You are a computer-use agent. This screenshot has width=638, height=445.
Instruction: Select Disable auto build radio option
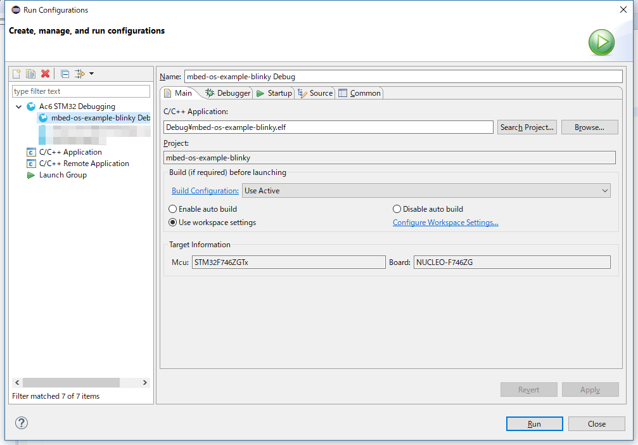(428, 209)
